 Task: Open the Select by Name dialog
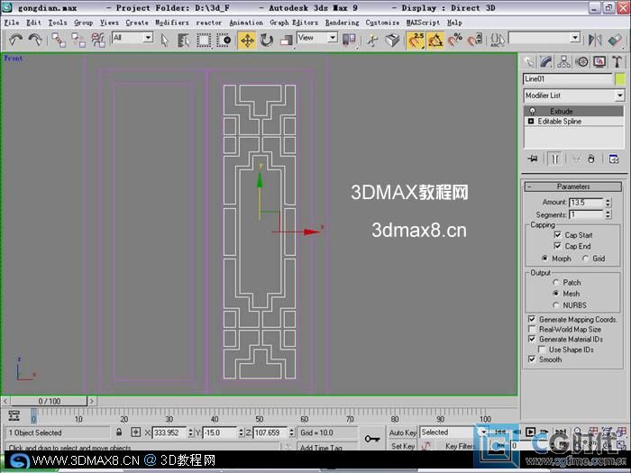[x=184, y=40]
